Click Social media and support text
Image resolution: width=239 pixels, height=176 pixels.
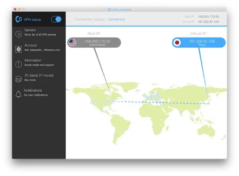(39, 65)
